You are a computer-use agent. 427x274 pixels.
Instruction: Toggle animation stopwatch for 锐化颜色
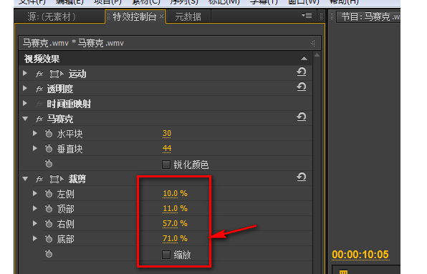pos(49,164)
